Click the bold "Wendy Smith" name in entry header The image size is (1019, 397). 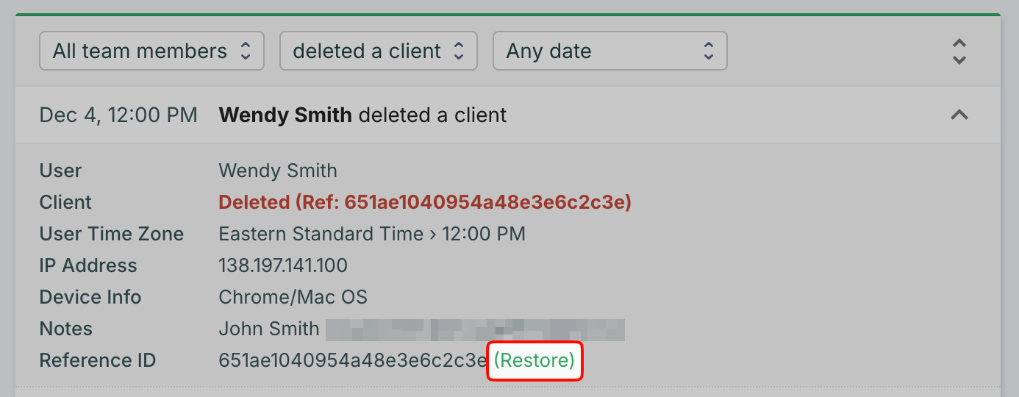pos(285,115)
